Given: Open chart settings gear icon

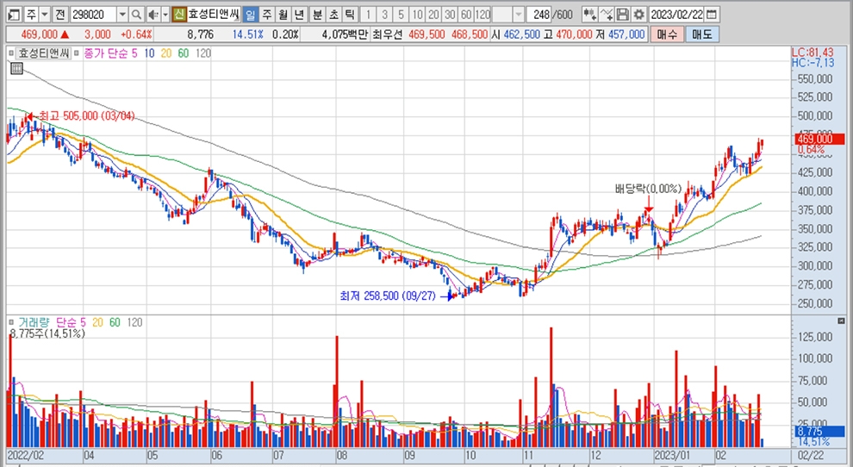Looking at the screenshot, I should click(638, 15).
